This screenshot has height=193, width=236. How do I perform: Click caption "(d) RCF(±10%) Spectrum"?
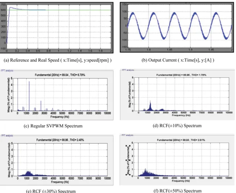[177, 126]
